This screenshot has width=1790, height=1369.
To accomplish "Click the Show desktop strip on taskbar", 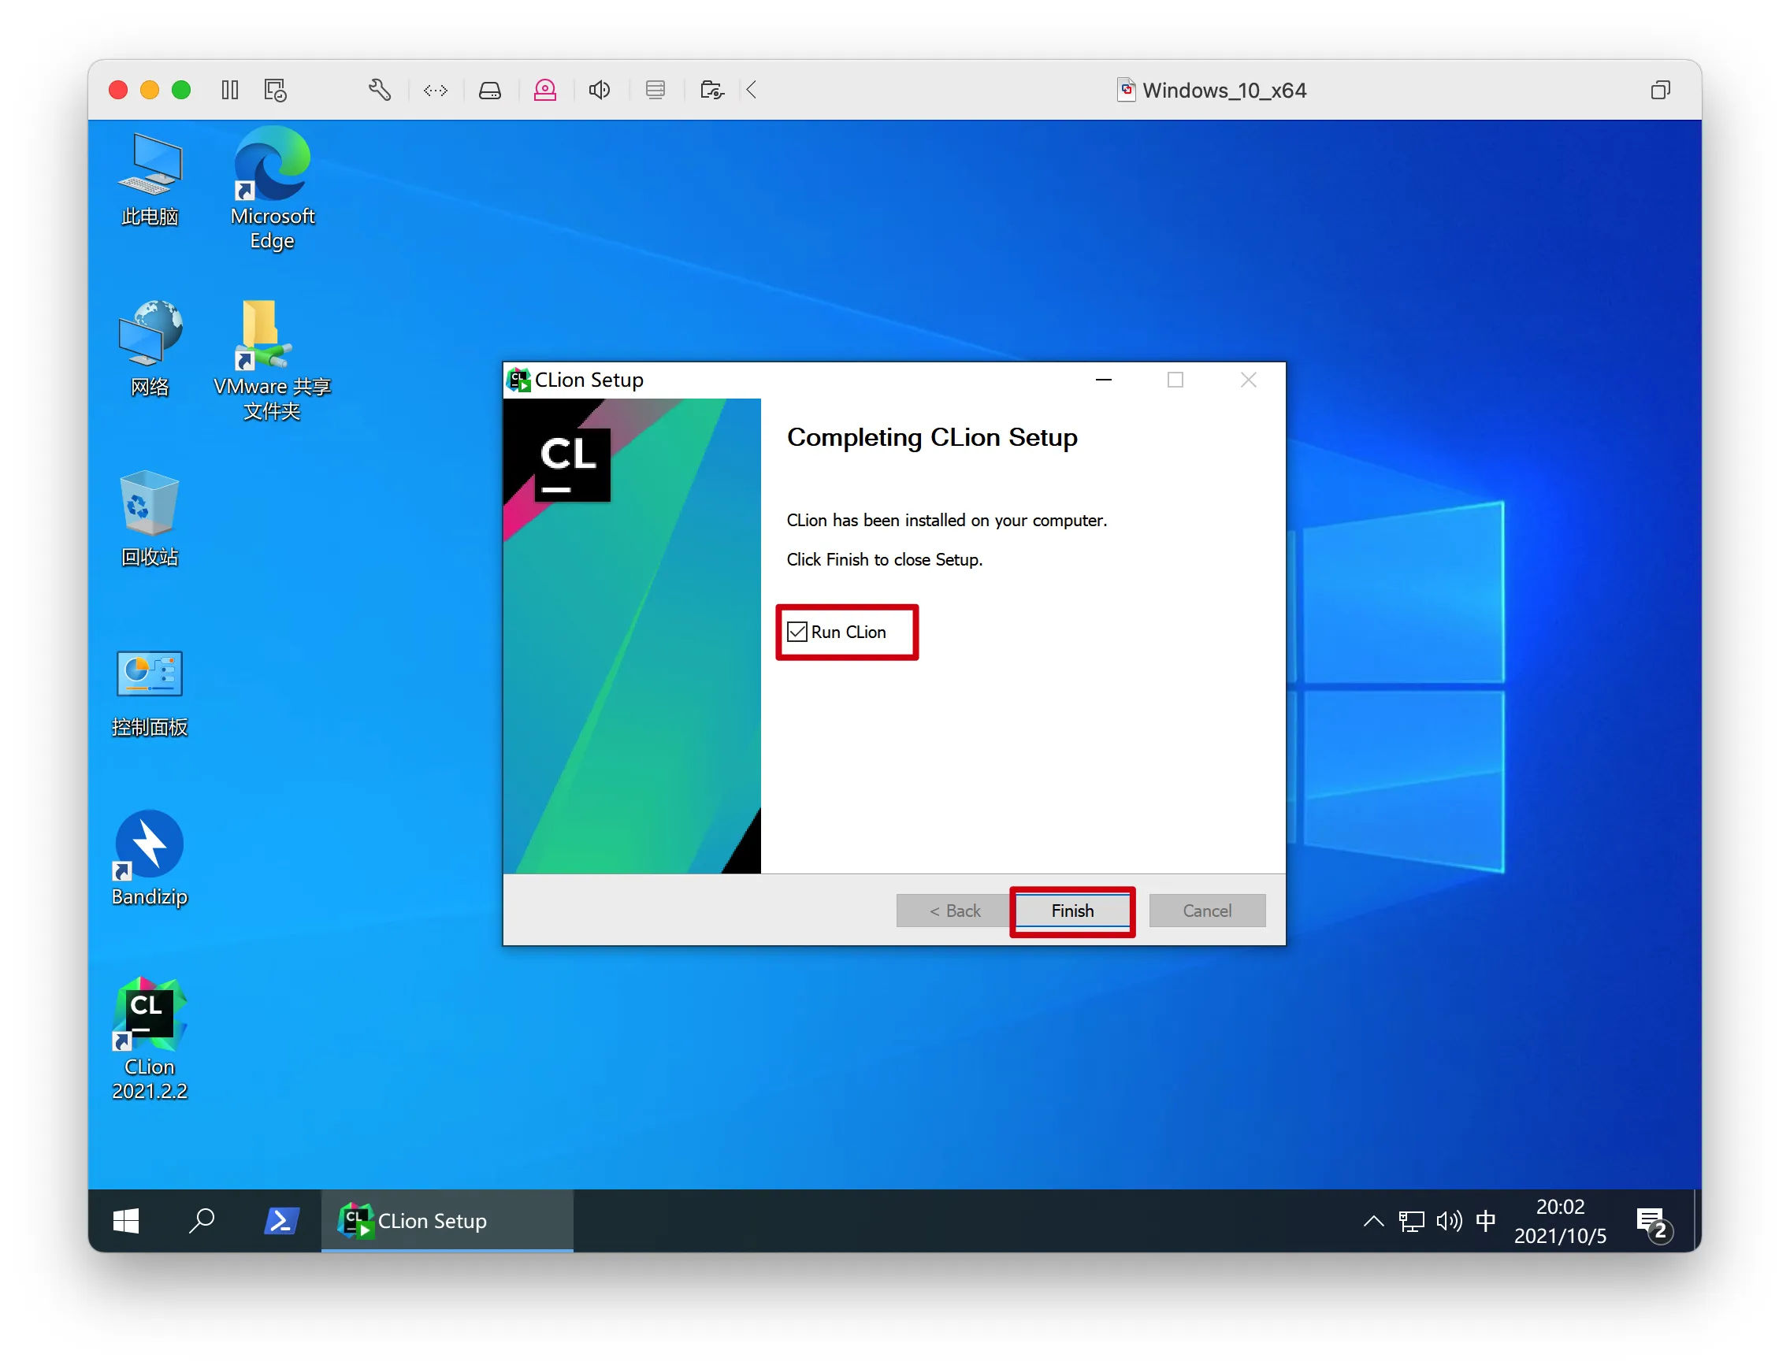I will click(1697, 1221).
